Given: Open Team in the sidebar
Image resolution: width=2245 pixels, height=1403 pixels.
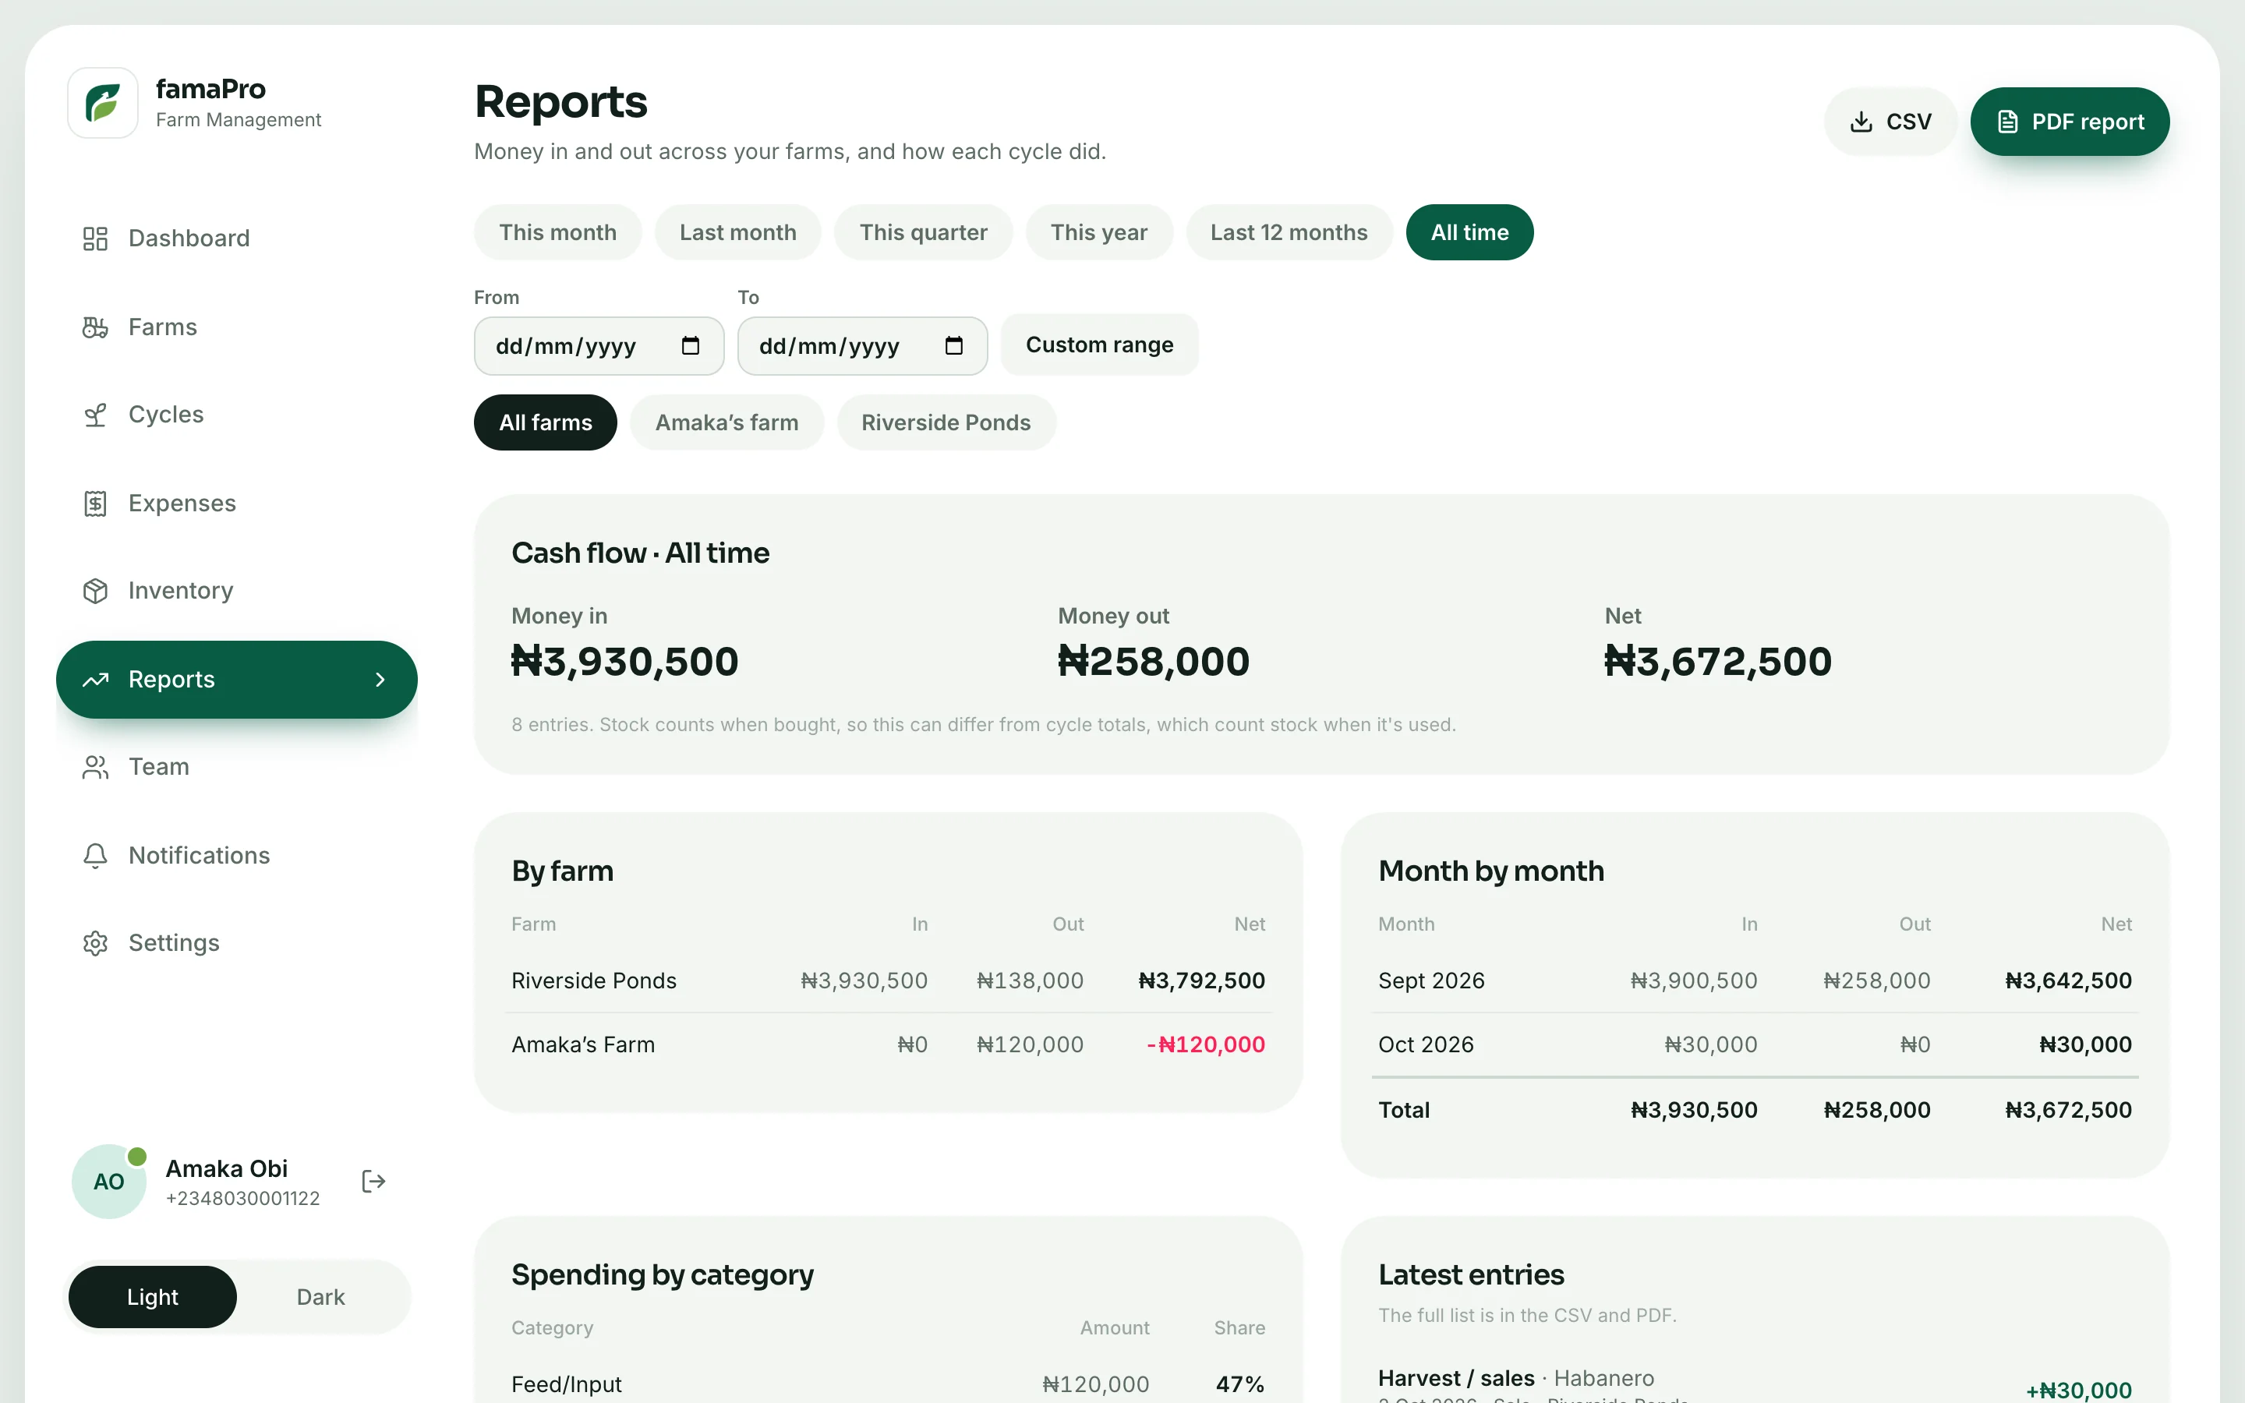Looking at the screenshot, I should [x=236, y=768].
